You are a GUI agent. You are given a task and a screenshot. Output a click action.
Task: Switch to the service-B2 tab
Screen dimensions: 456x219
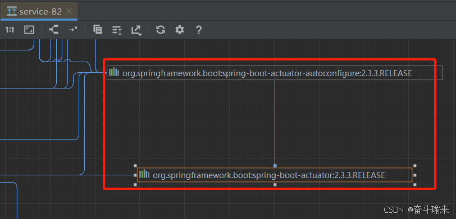tap(39, 12)
